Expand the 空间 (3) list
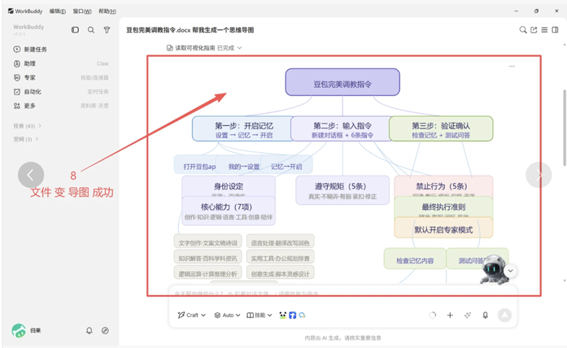This screenshot has height=348, width=567. tap(26, 139)
